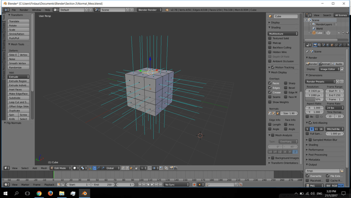
Task: Open the Window menu
Action: (37, 10)
